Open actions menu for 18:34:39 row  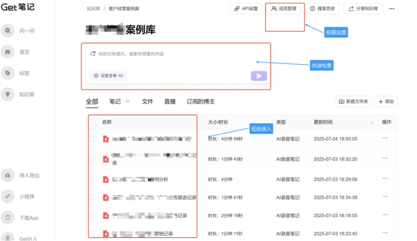point(385,197)
